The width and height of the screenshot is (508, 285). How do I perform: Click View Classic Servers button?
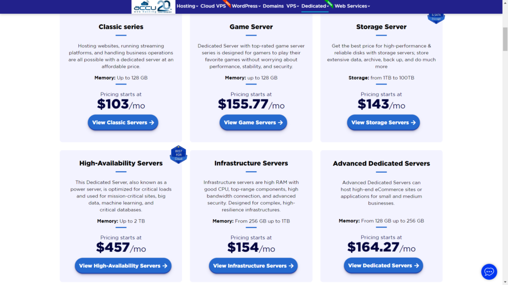[x=123, y=122]
